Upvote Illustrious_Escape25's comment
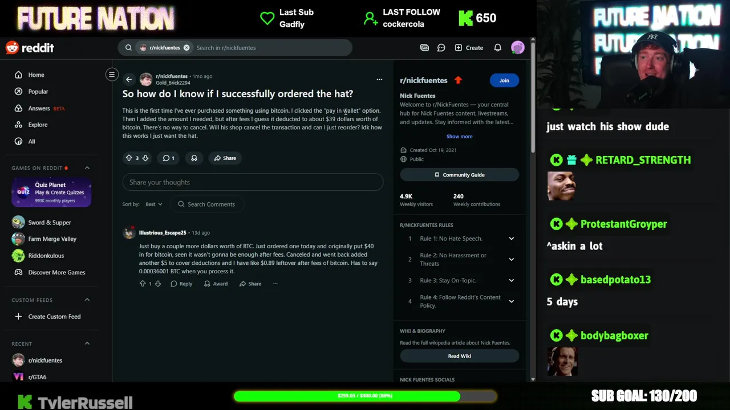Image resolution: width=730 pixels, height=410 pixels. click(x=143, y=284)
